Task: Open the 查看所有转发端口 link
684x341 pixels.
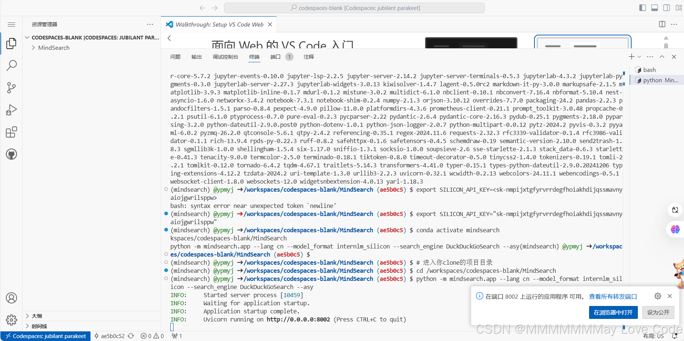Action: [613, 296]
